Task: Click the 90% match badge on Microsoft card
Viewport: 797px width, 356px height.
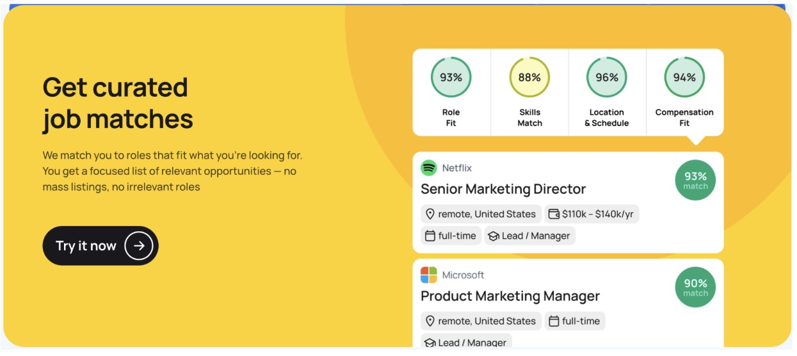Action: coord(695,287)
